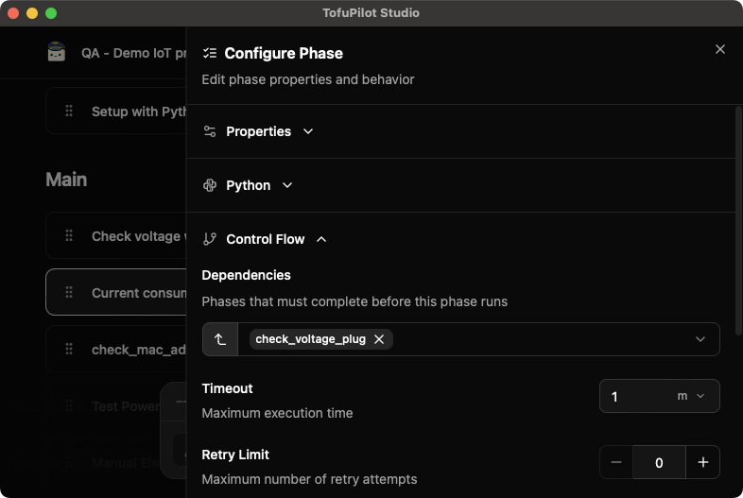Click the Properties sliders icon
This screenshot has height=498, width=743.
(x=210, y=131)
